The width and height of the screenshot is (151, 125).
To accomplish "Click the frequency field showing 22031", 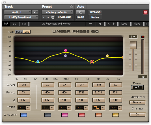I will click(x=98, y=93).
